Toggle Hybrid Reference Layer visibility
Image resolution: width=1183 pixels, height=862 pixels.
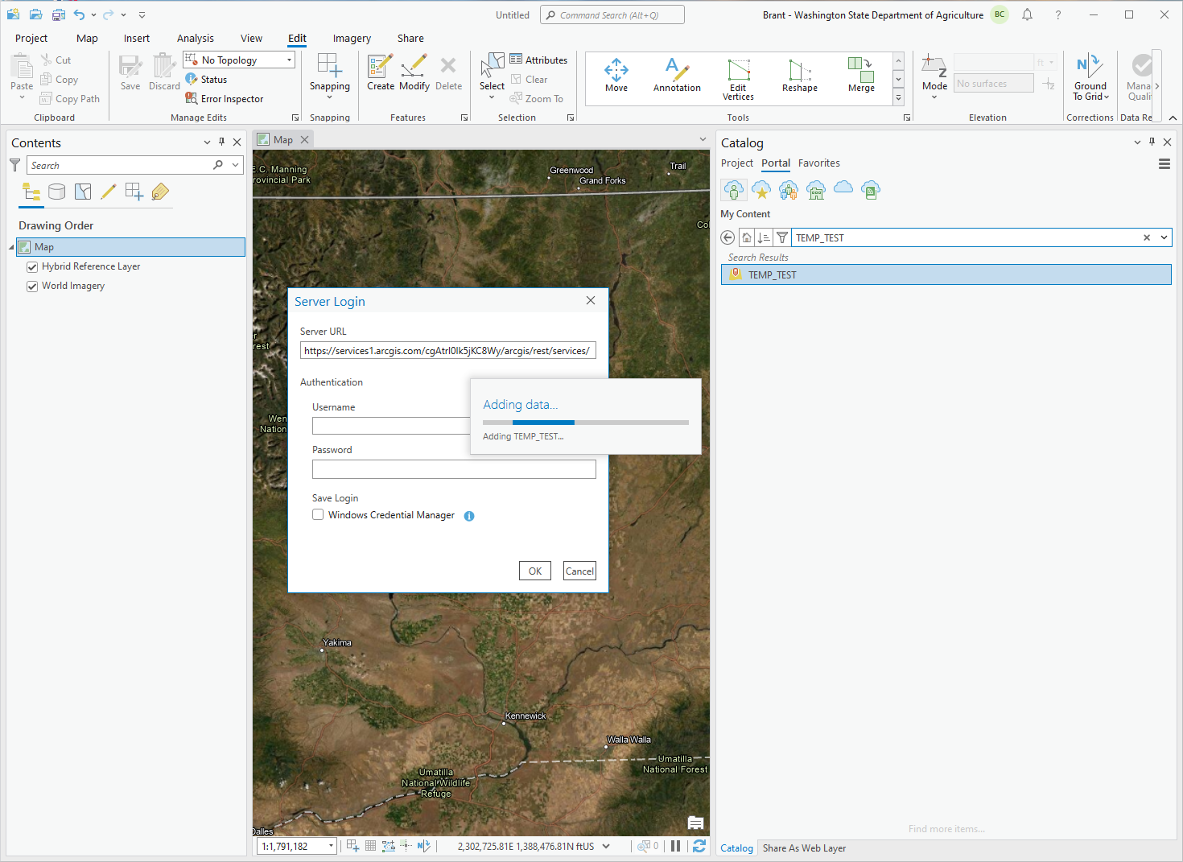tap(32, 267)
